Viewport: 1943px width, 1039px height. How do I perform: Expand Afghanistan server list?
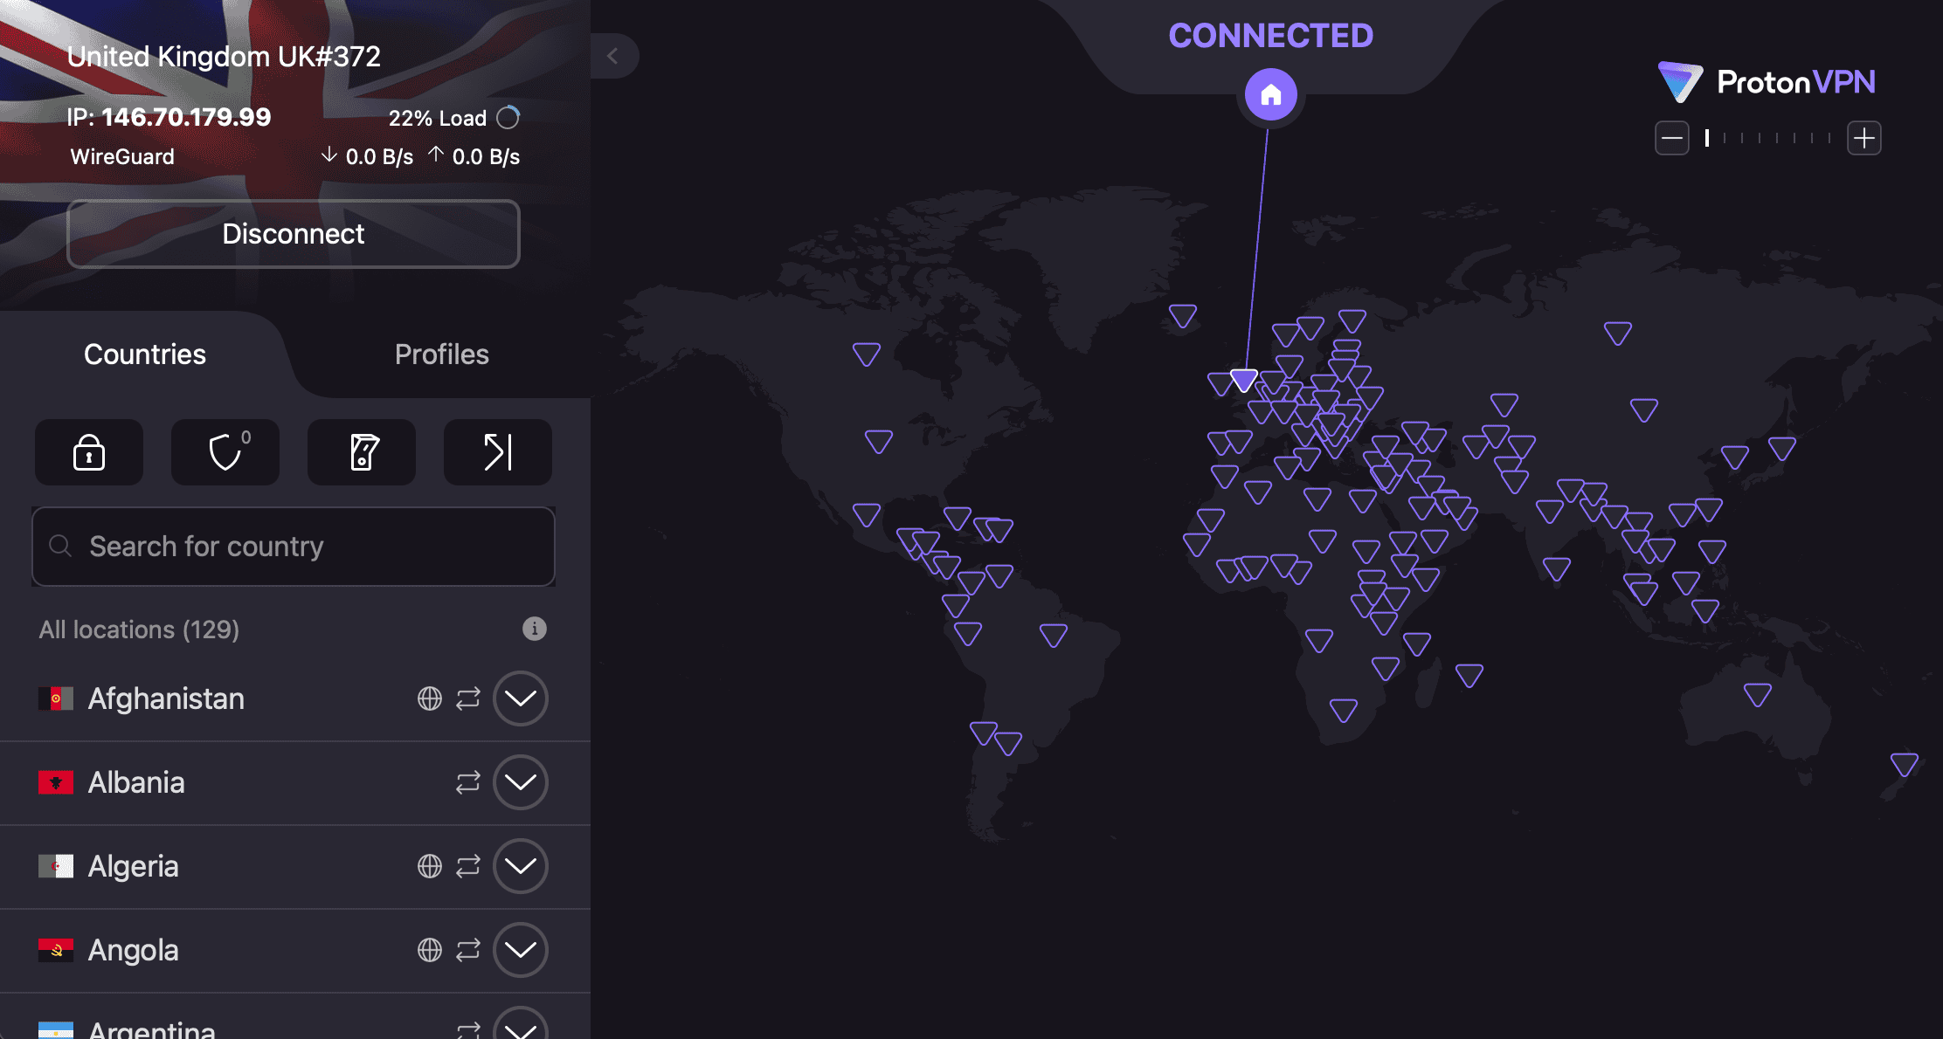click(521, 698)
